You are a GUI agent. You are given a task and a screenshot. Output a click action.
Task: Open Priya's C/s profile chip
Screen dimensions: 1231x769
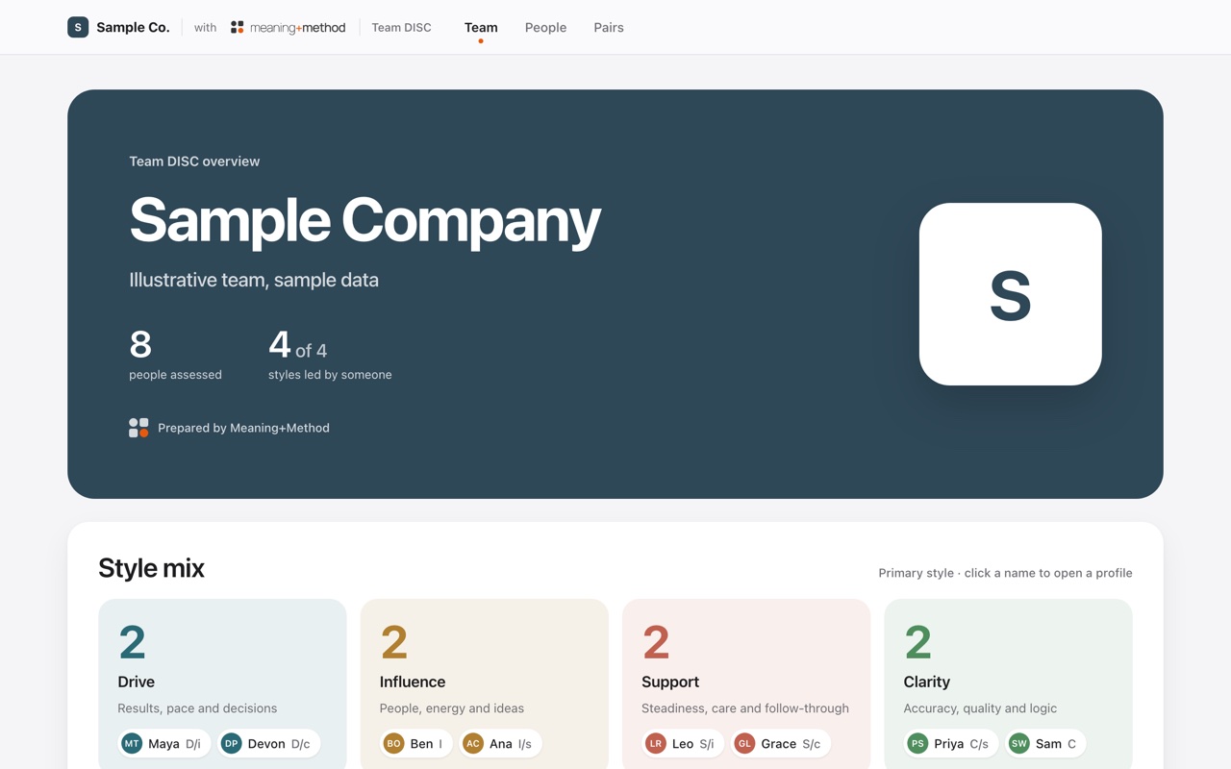pos(950,743)
